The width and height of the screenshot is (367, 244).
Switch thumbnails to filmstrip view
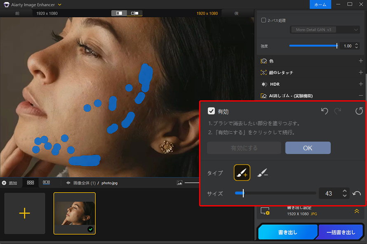45,182
